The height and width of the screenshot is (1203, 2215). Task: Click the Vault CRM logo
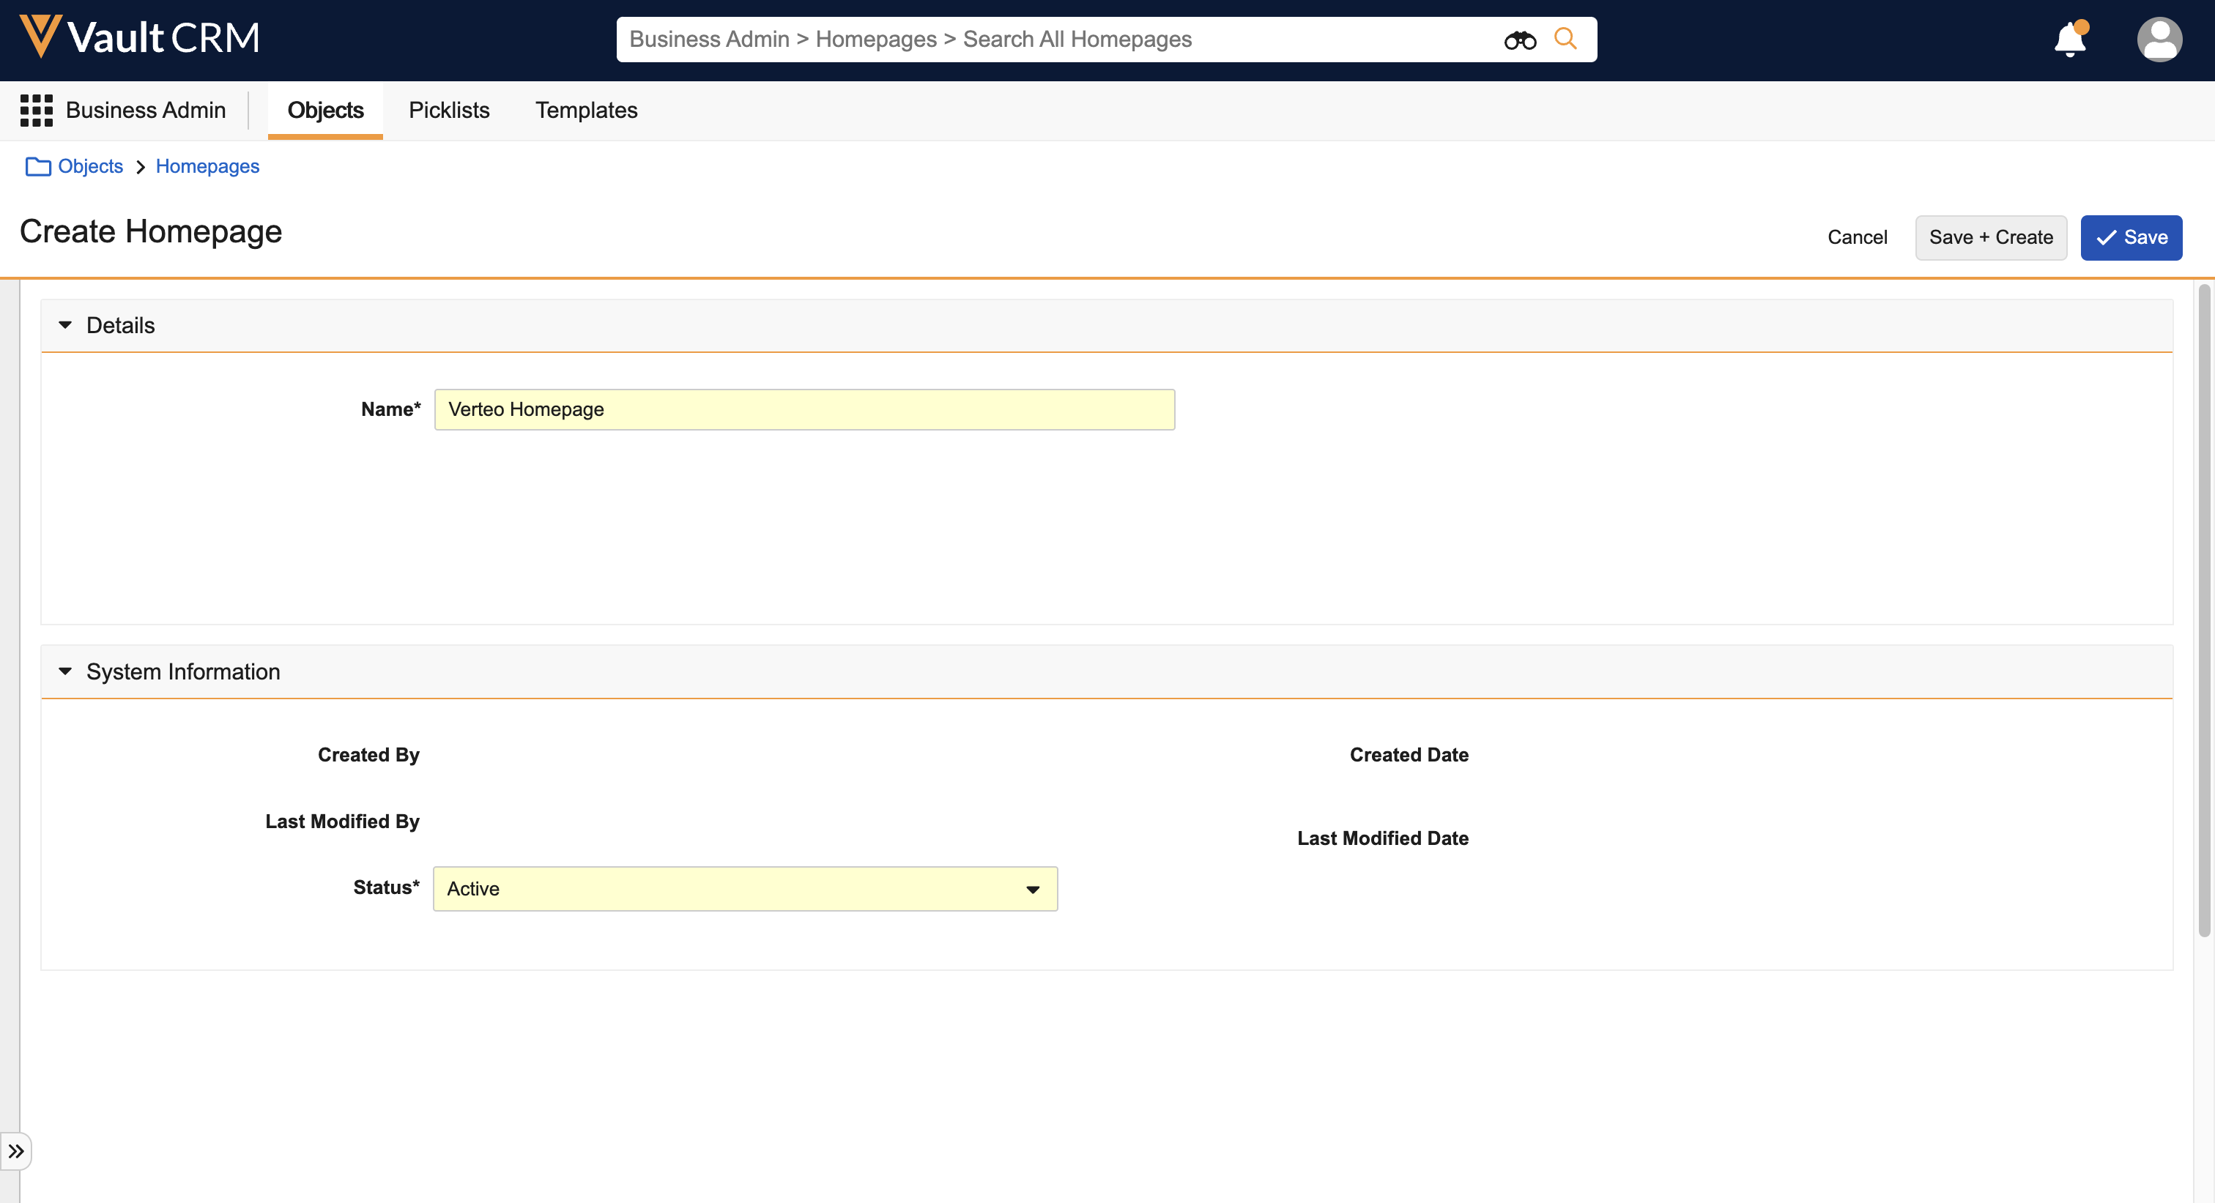tap(139, 38)
